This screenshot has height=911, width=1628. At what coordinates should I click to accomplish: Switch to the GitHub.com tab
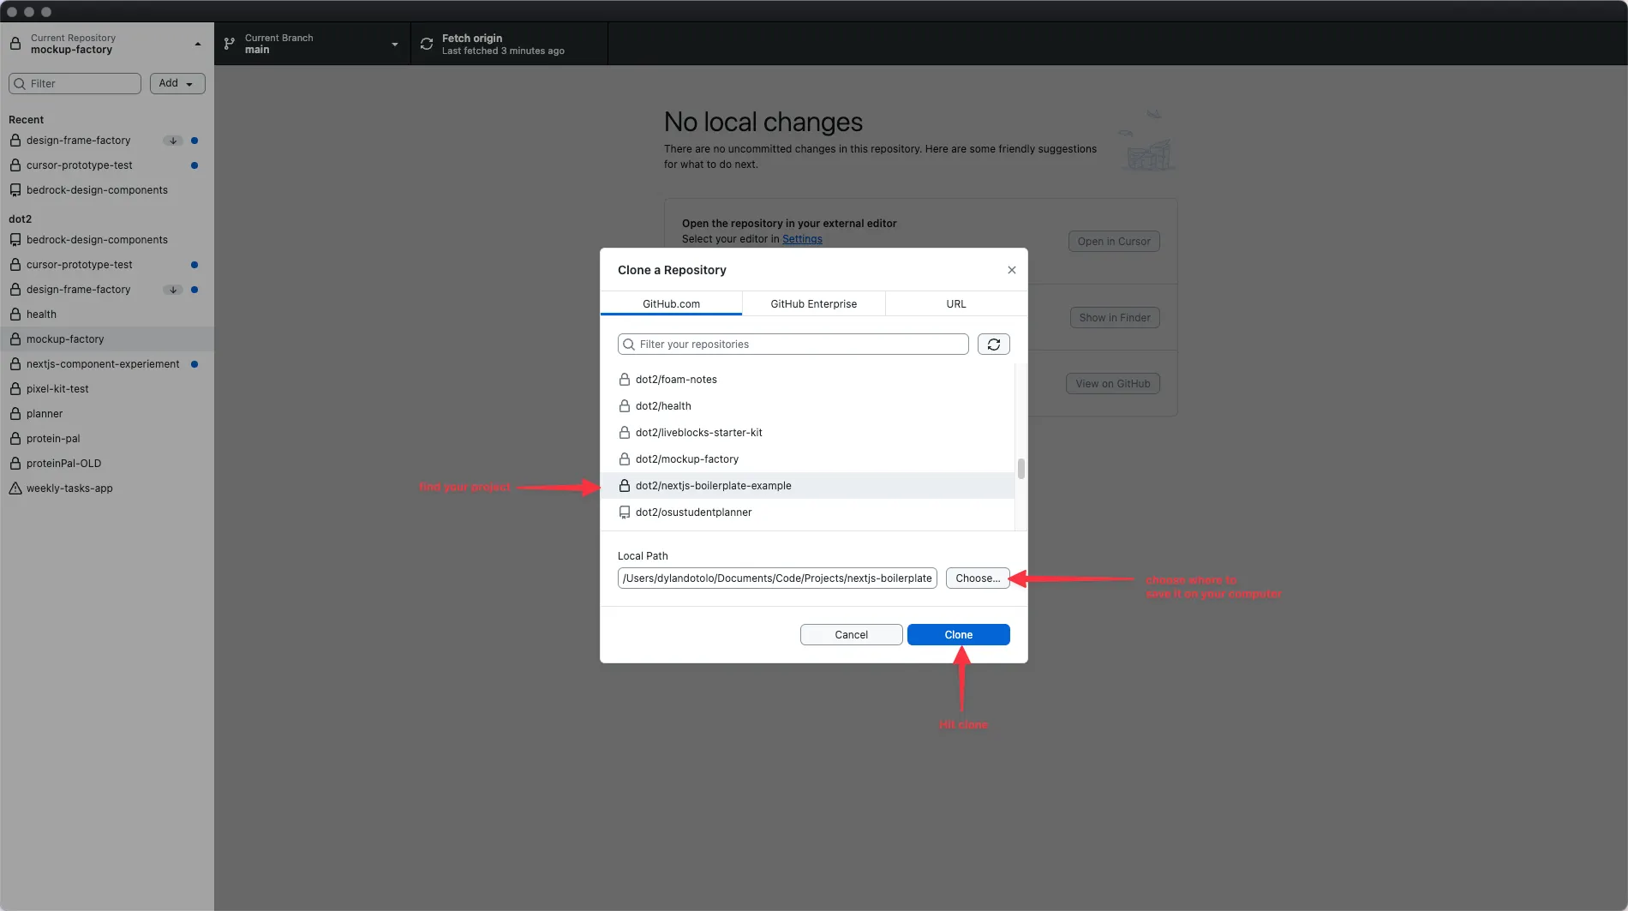tap(672, 304)
